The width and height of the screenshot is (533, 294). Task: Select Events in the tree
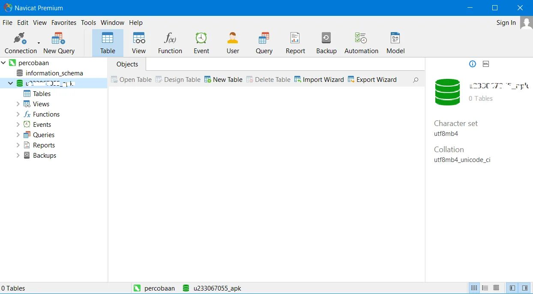pyautogui.click(x=42, y=125)
